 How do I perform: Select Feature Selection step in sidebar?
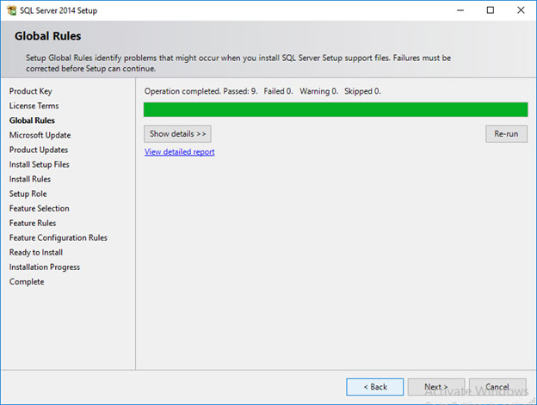(39, 208)
